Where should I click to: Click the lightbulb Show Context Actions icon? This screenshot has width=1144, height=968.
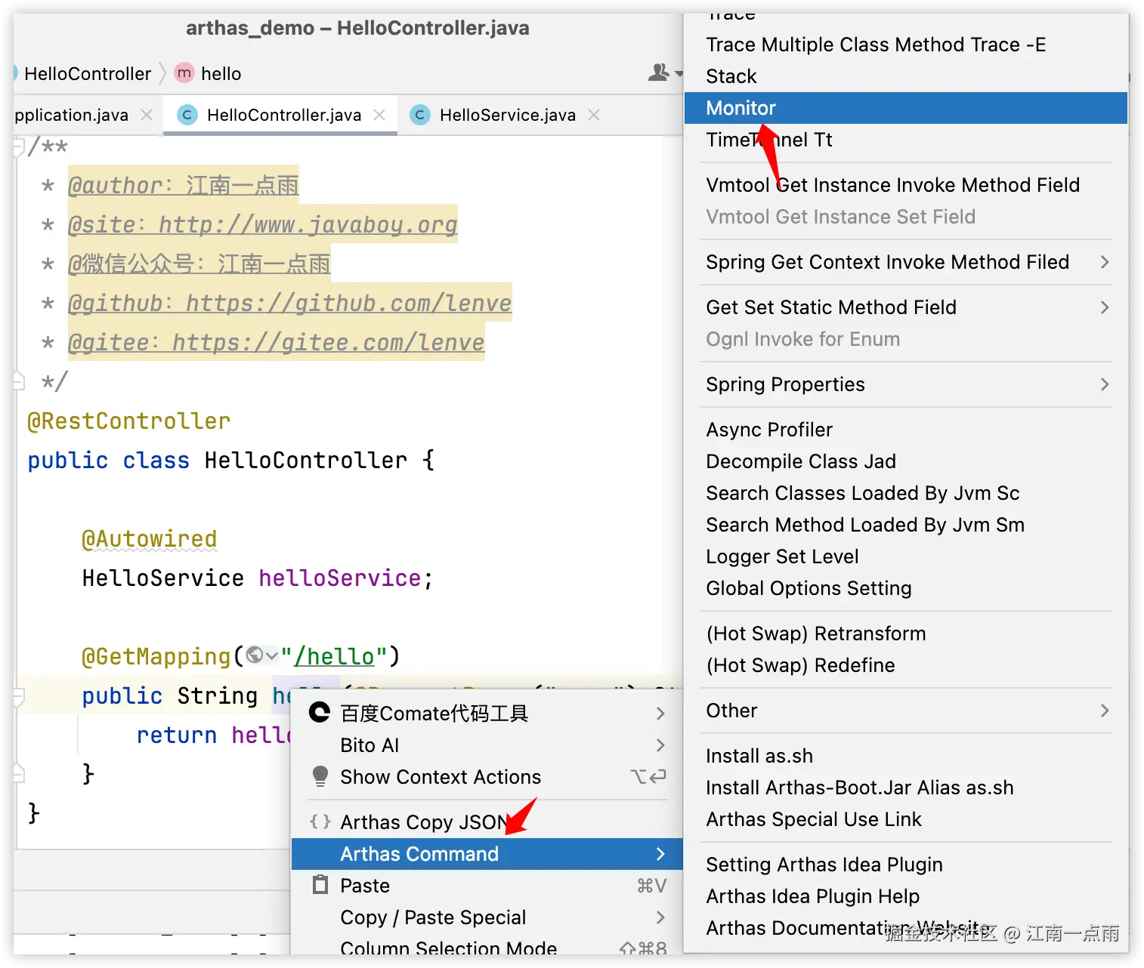pos(320,776)
